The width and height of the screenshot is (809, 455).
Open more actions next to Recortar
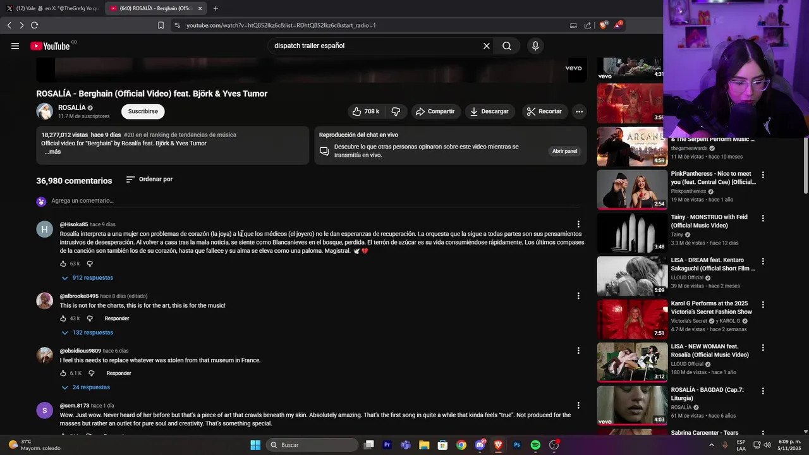point(578,111)
